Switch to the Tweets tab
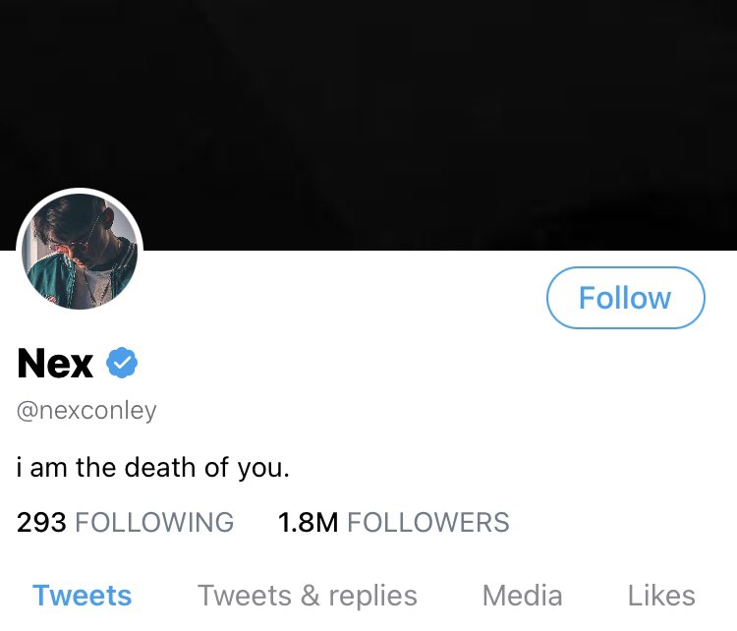 82,596
